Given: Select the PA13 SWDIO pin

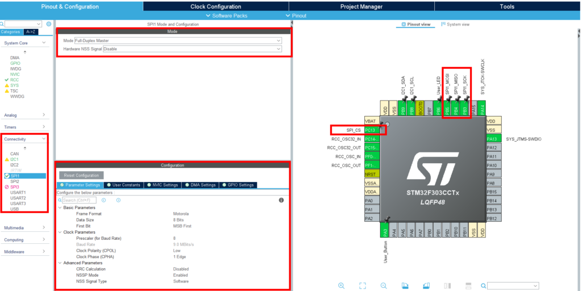Looking at the screenshot, I should pyautogui.click(x=494, y=139).
